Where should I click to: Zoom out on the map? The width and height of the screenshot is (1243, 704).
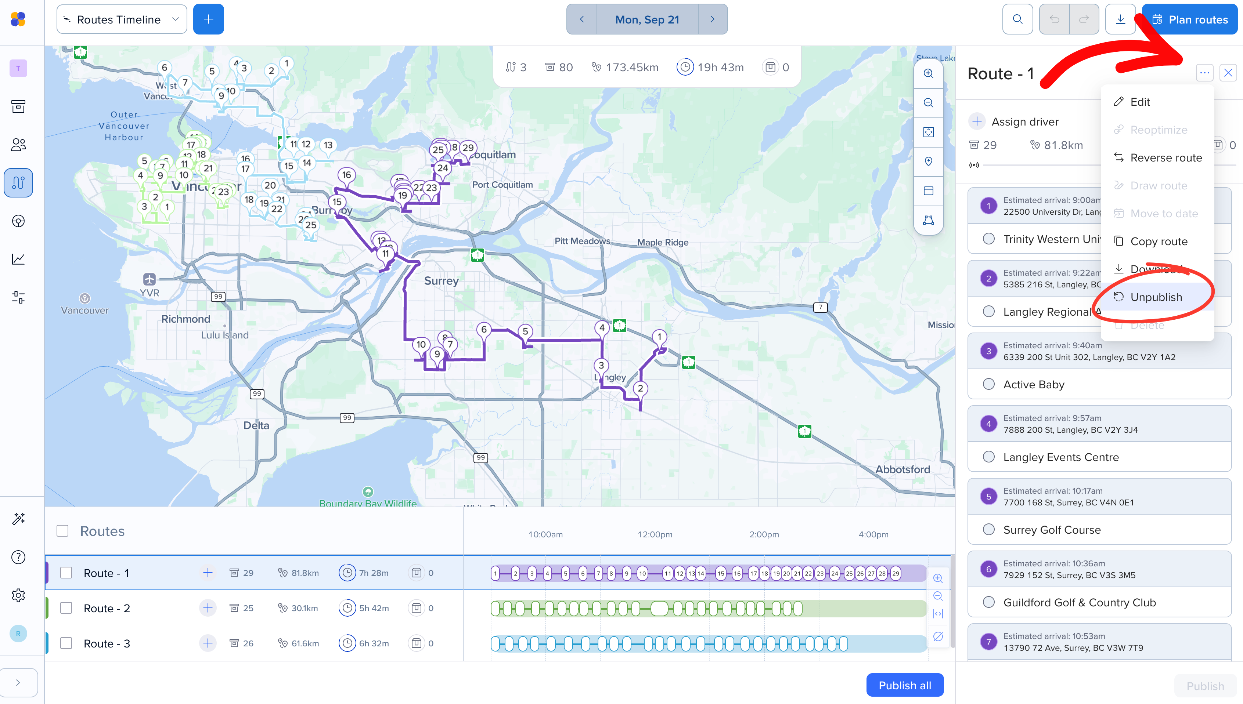(x=928, y=103)
